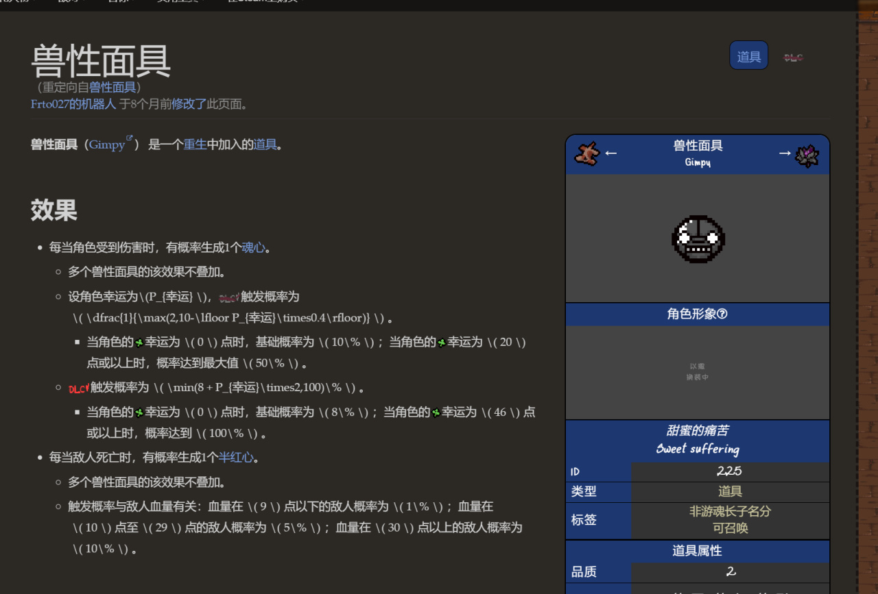This screenshot has width=878, height=594.
Task: Click the left arrow in the infobox header
Action: tap(610, 153)
